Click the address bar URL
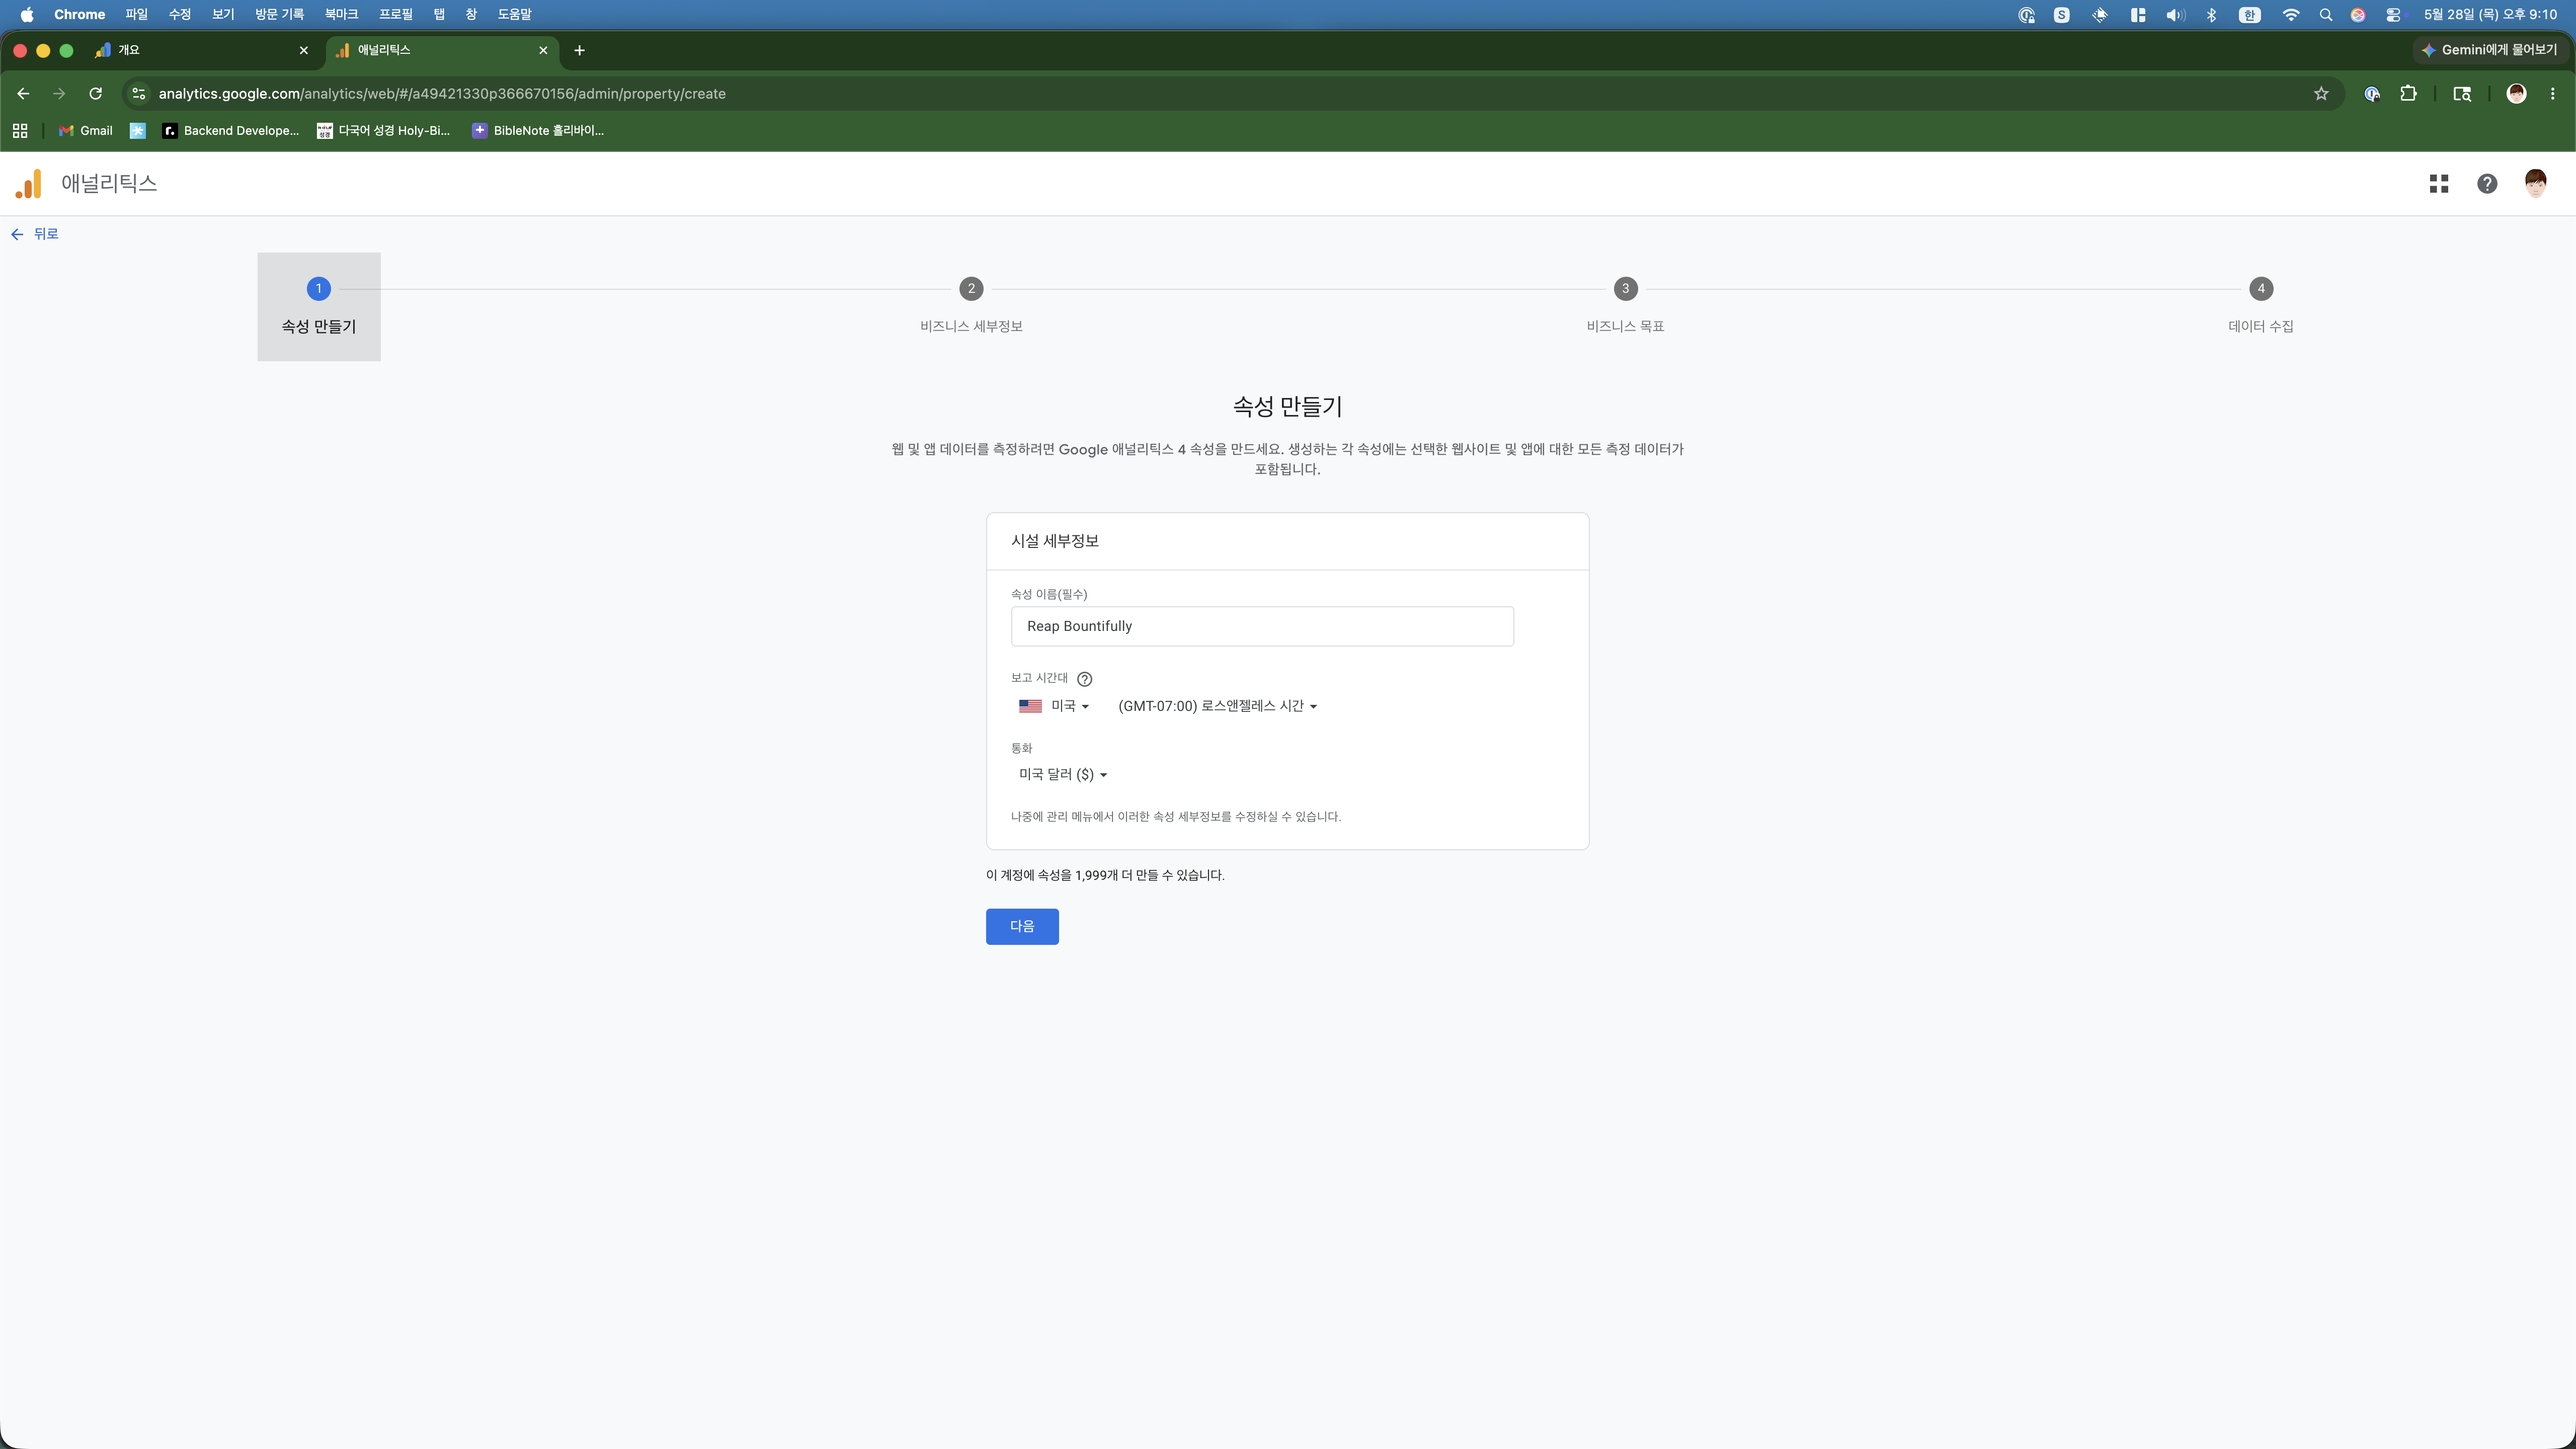The height and width of the screenshot is (1449, 2576). pos(442,94)
